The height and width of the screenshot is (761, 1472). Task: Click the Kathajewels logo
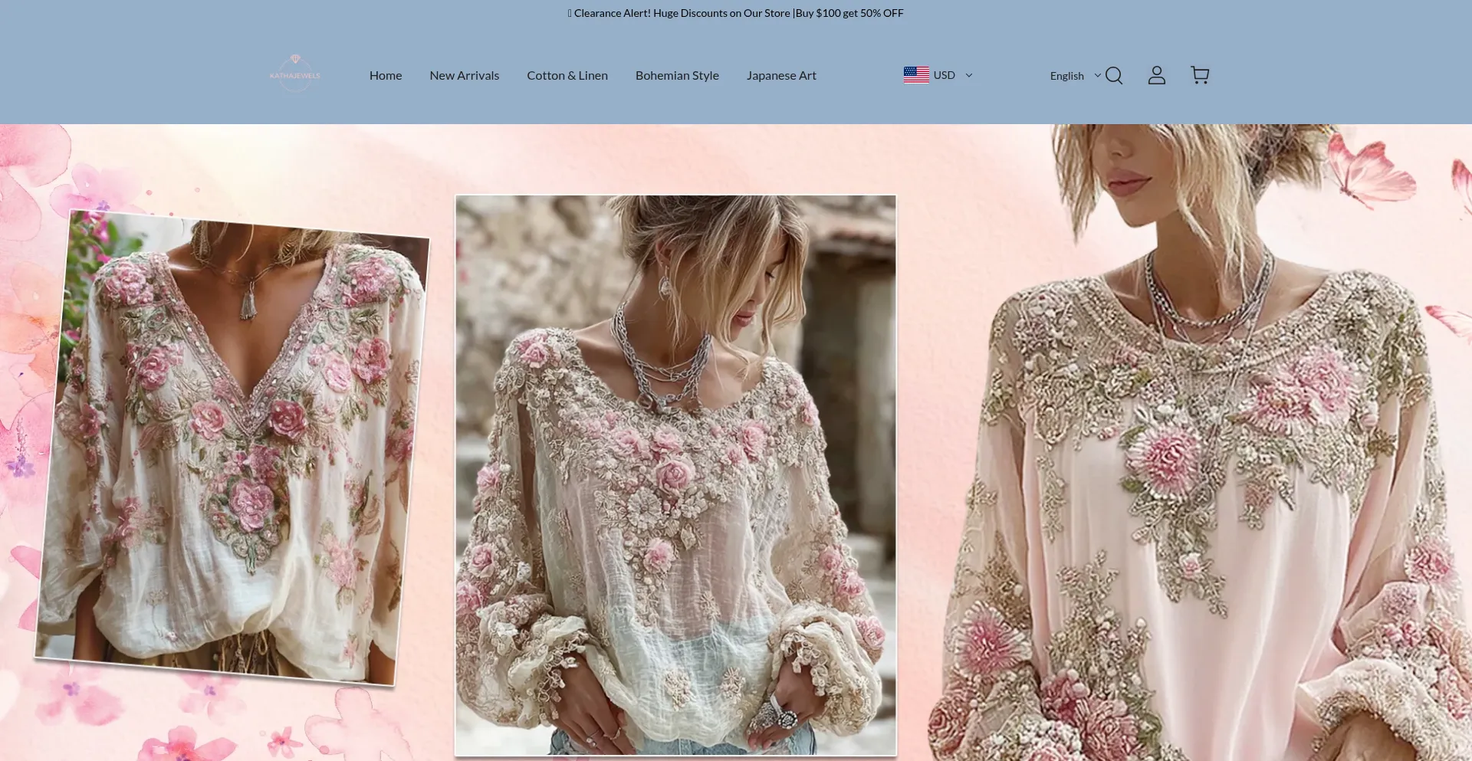tap(295, 74)
